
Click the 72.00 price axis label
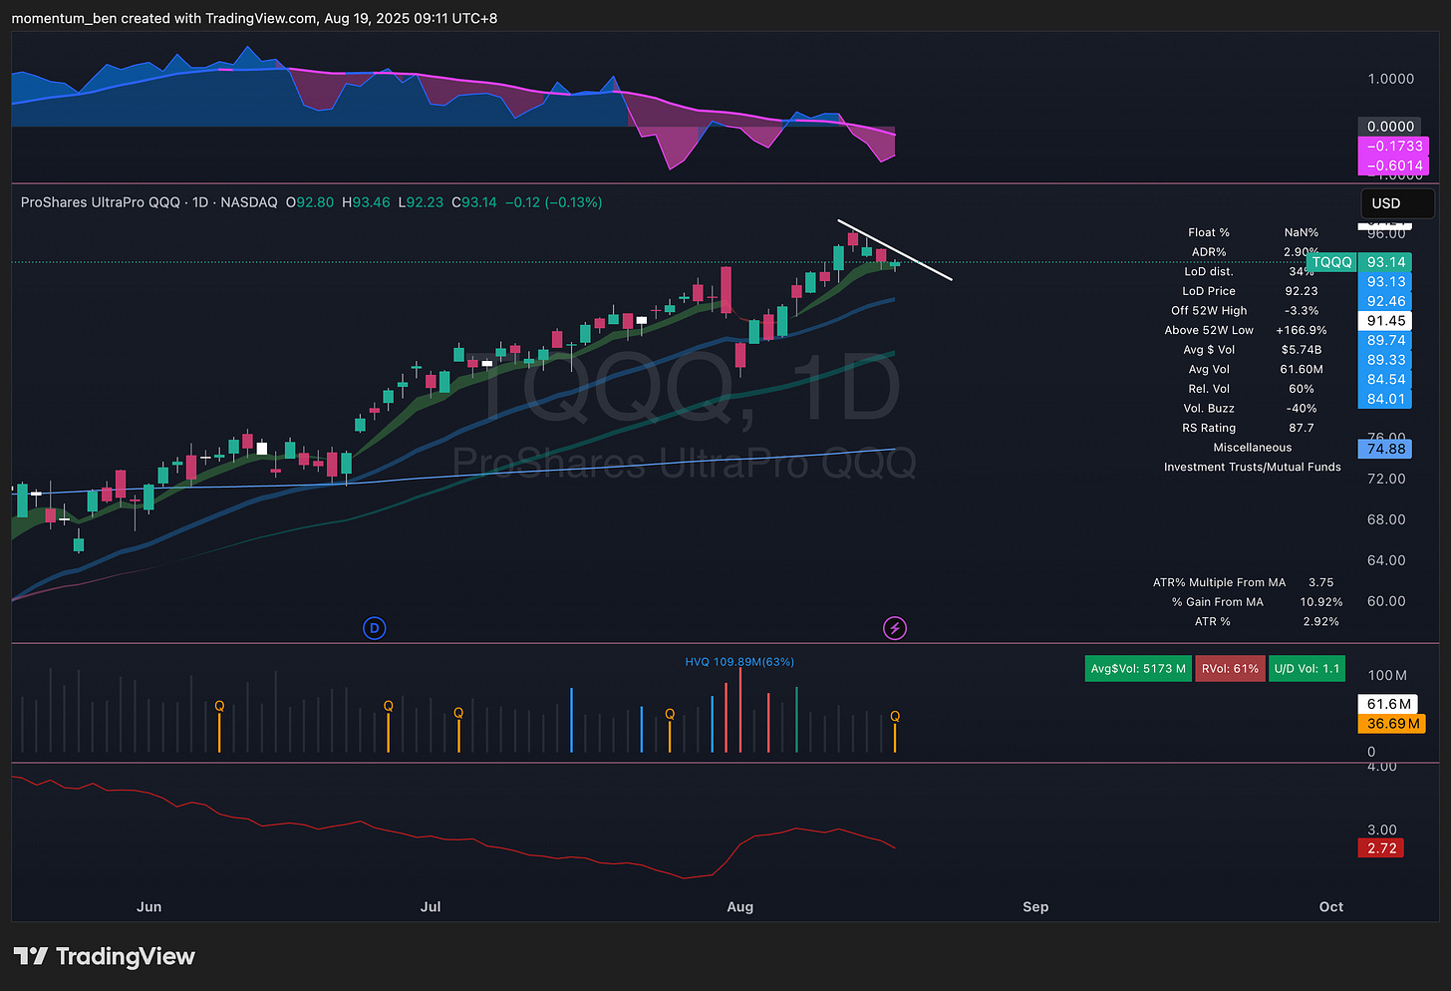(x=1386, y=479)
